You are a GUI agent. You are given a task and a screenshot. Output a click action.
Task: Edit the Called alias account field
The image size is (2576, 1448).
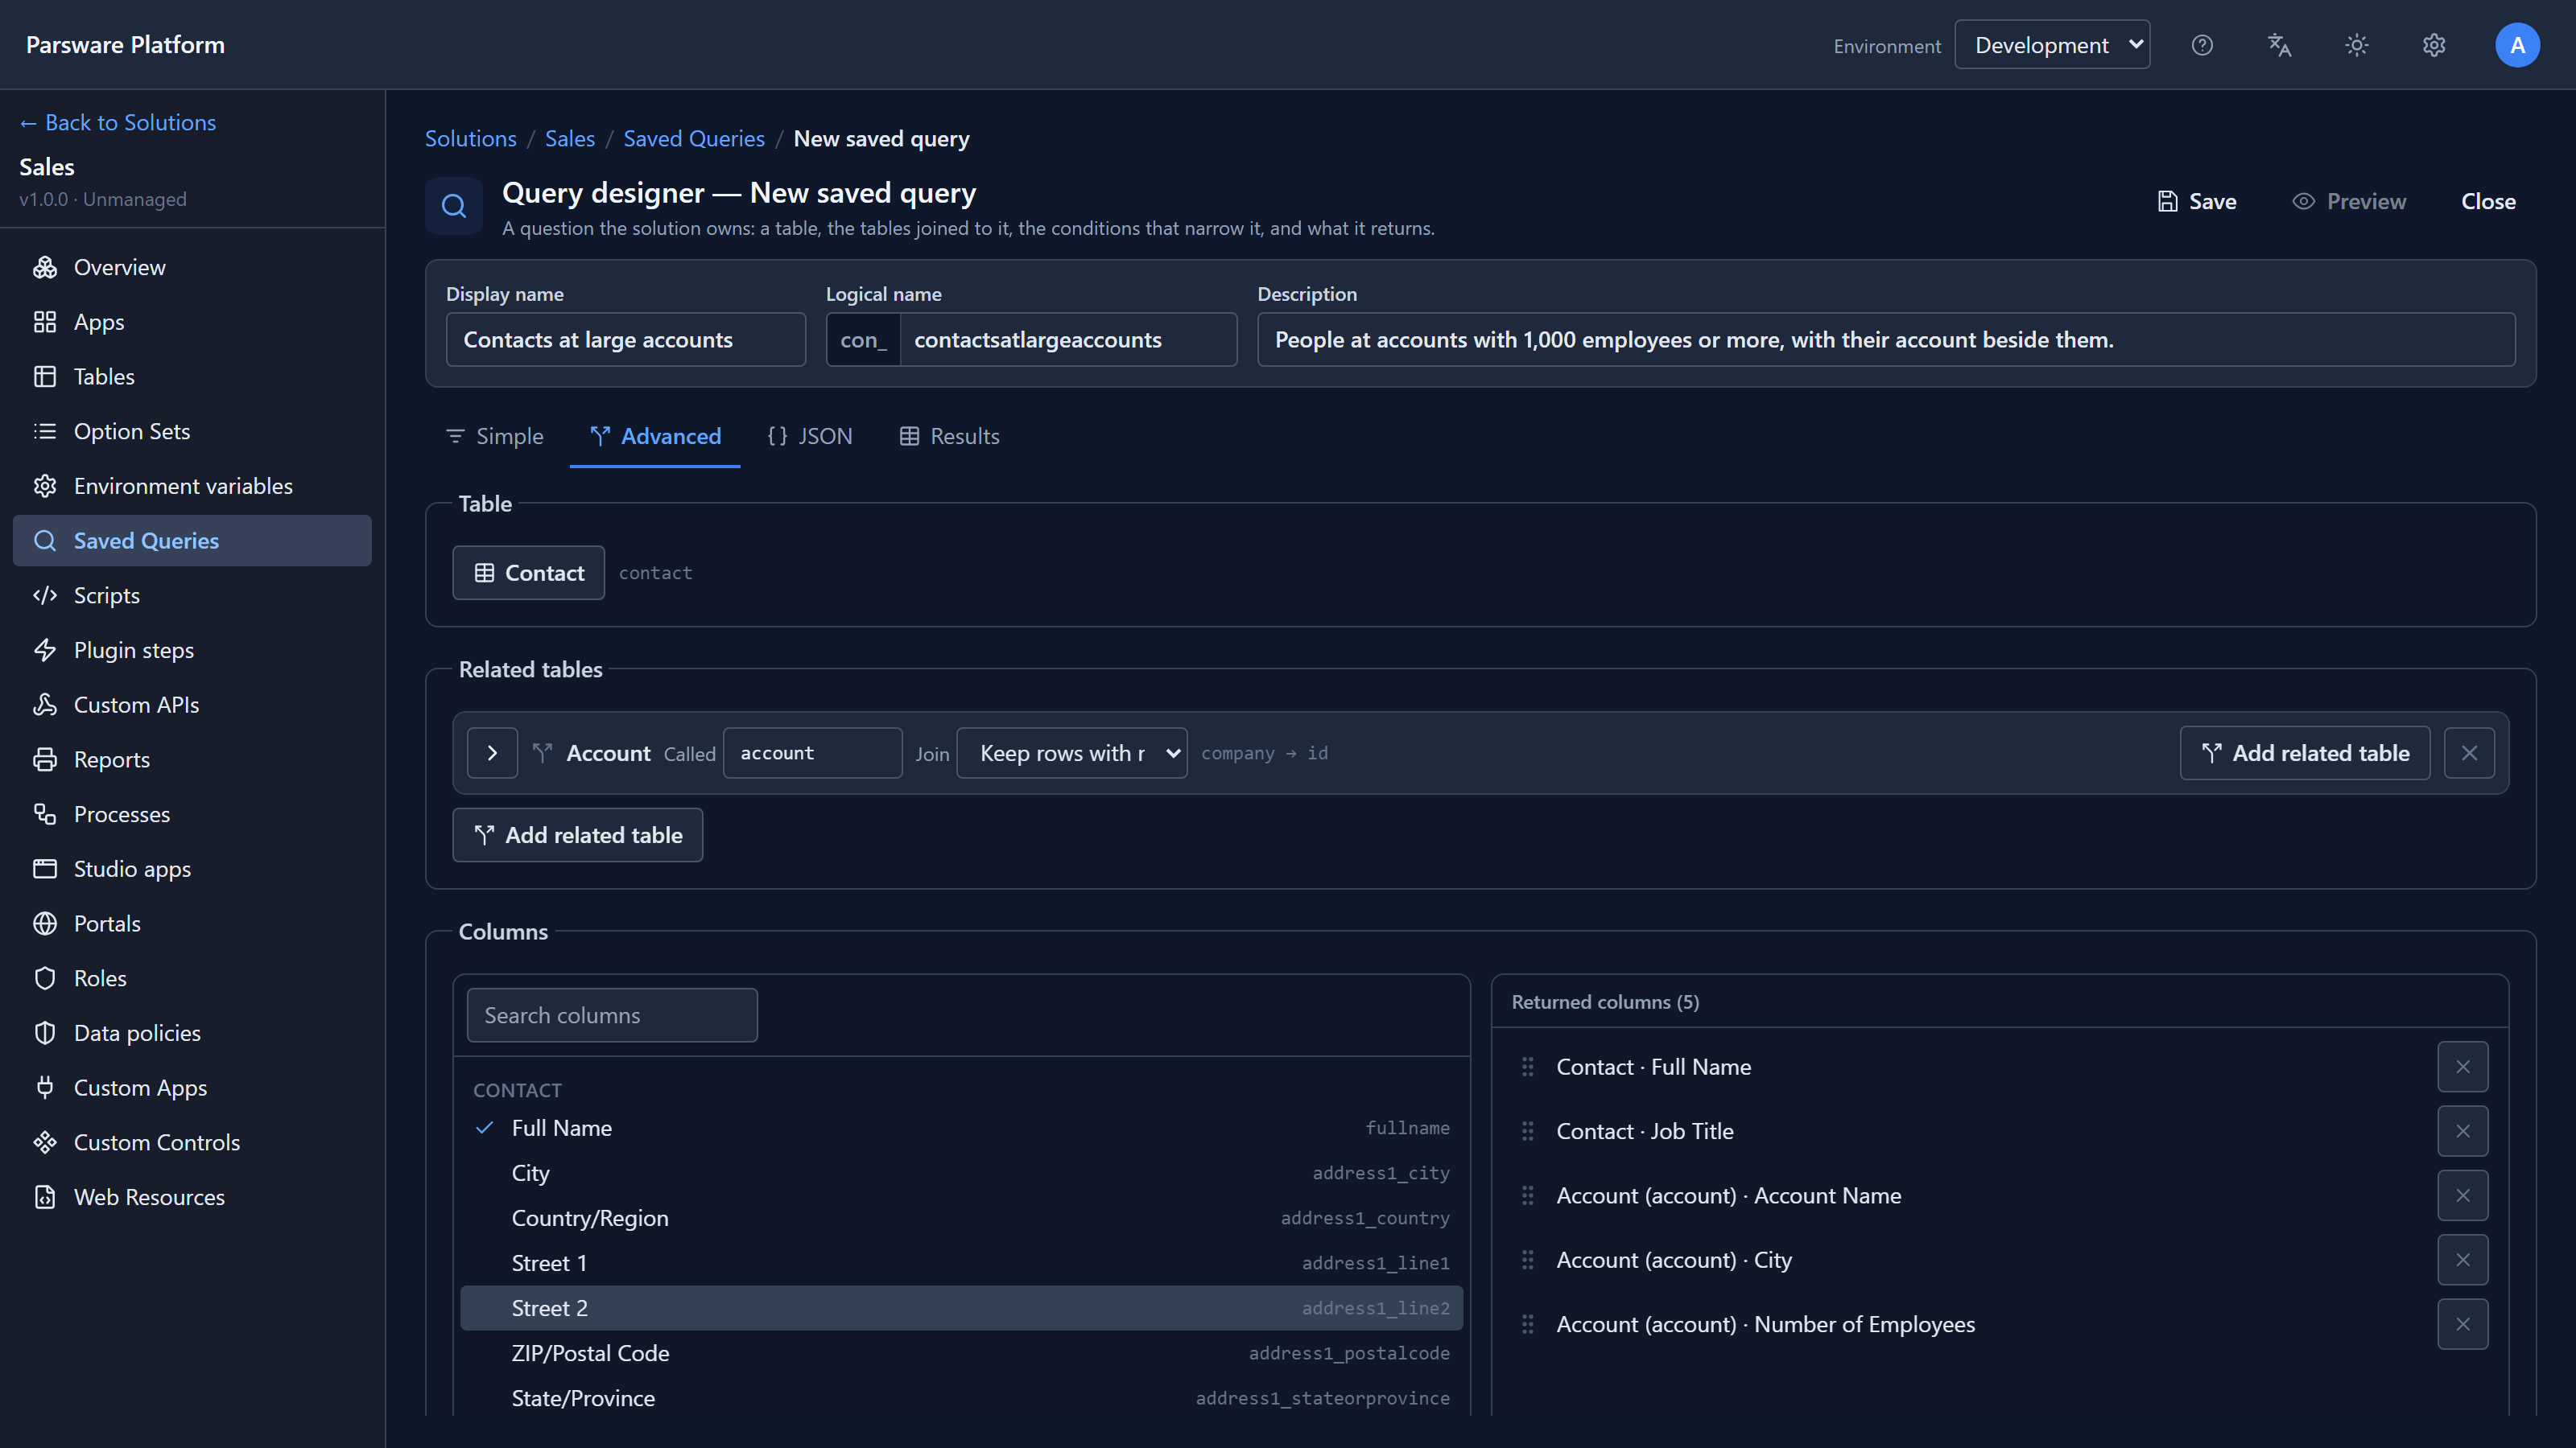coord(813,754)
